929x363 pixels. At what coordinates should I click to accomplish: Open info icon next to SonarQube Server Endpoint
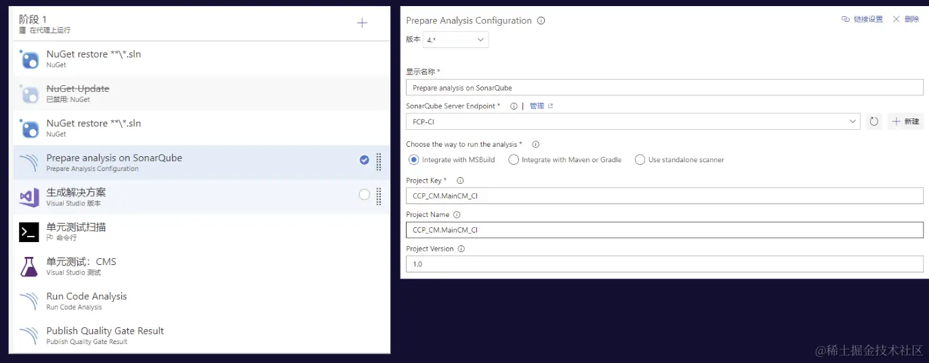(x=514, y=106)
